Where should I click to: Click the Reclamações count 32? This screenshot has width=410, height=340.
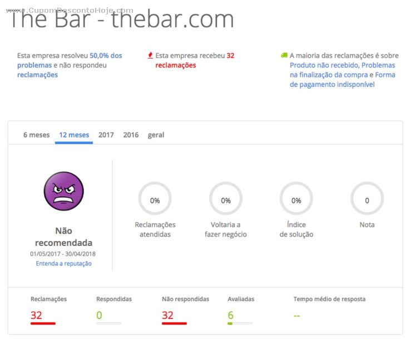click(36, 315)
